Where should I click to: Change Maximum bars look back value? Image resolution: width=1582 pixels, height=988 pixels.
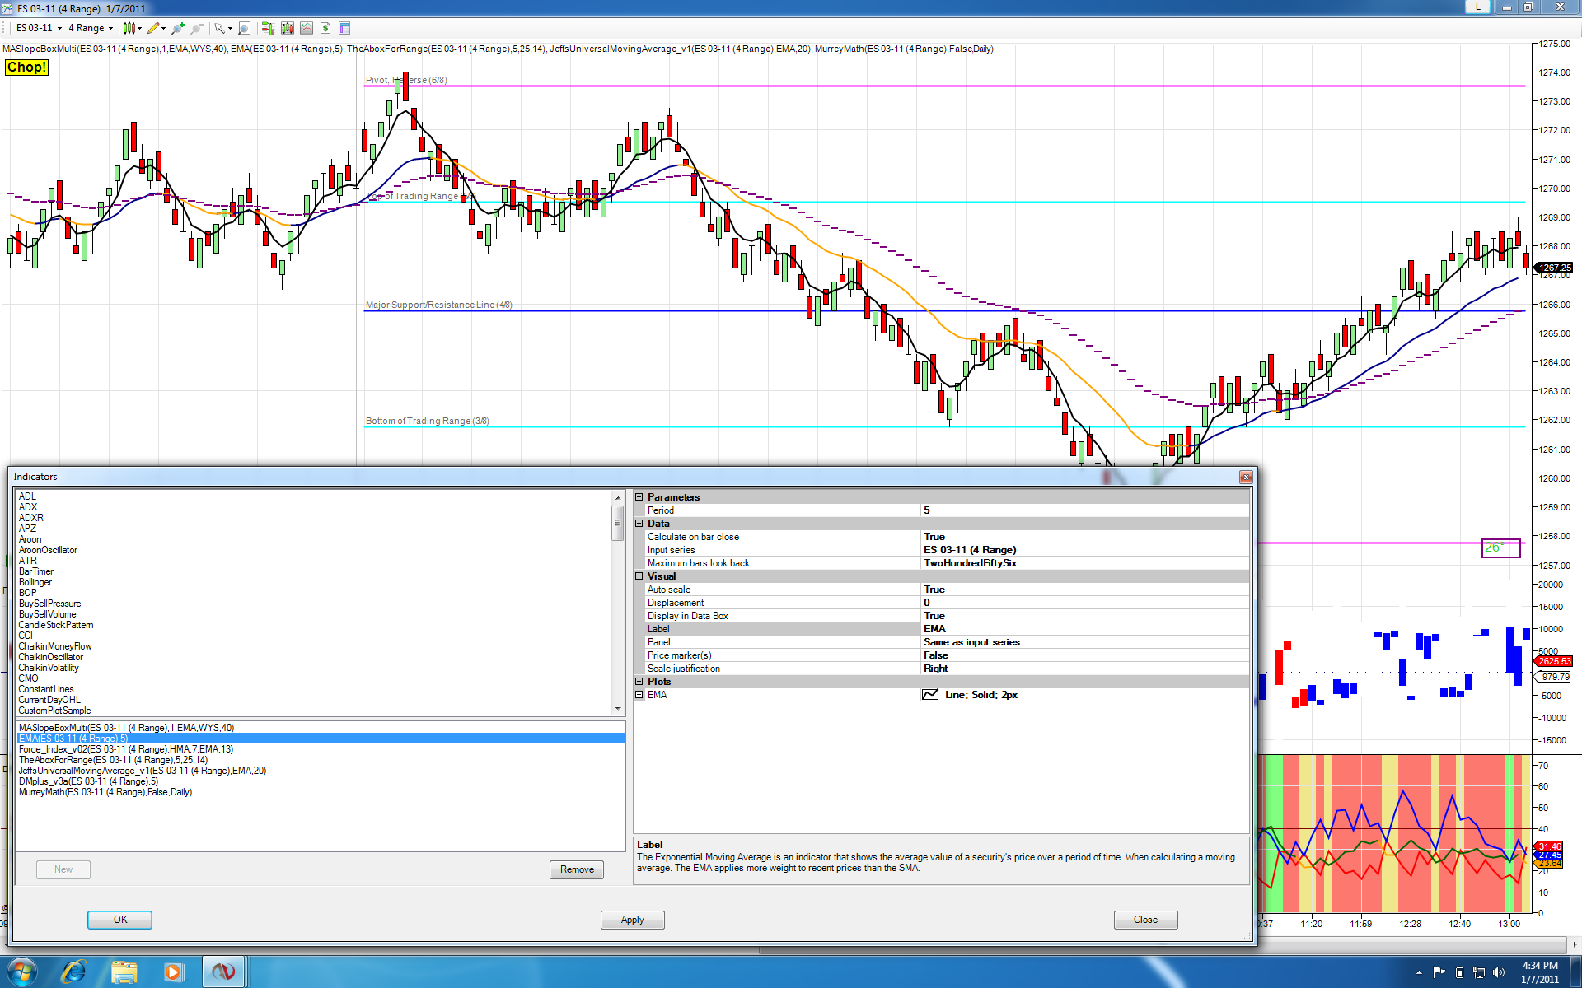[x=1084, y=563]
